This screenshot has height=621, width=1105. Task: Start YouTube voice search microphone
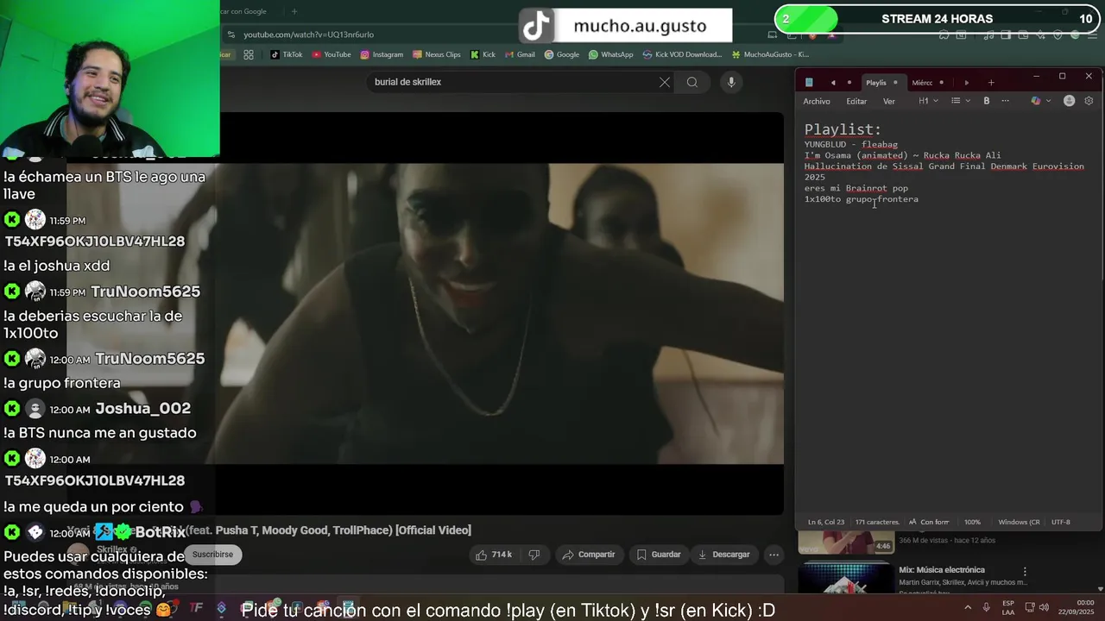tap(731, 82)
